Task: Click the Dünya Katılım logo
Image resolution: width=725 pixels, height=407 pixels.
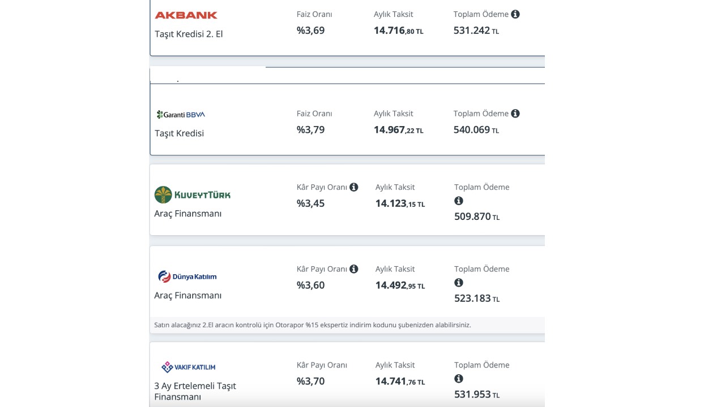Action: pyautogui.click(x=187, y=276)
